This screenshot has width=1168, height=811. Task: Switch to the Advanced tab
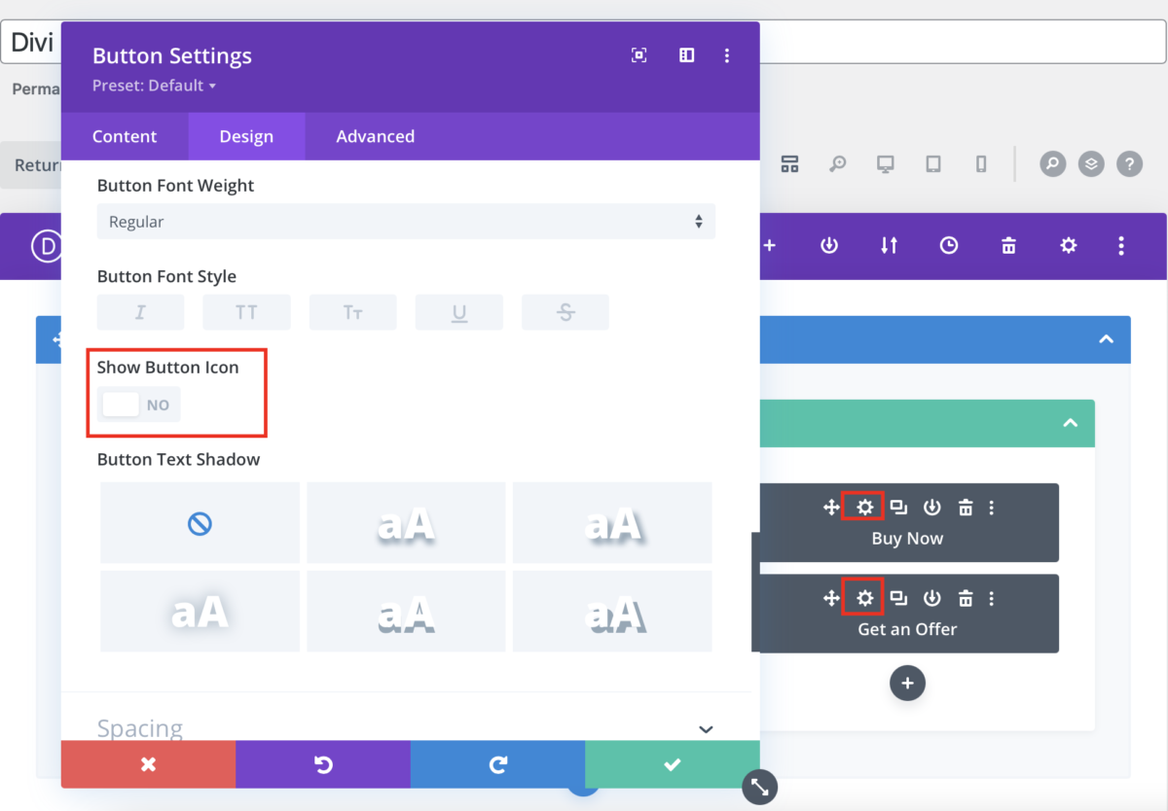coord(375,136)
